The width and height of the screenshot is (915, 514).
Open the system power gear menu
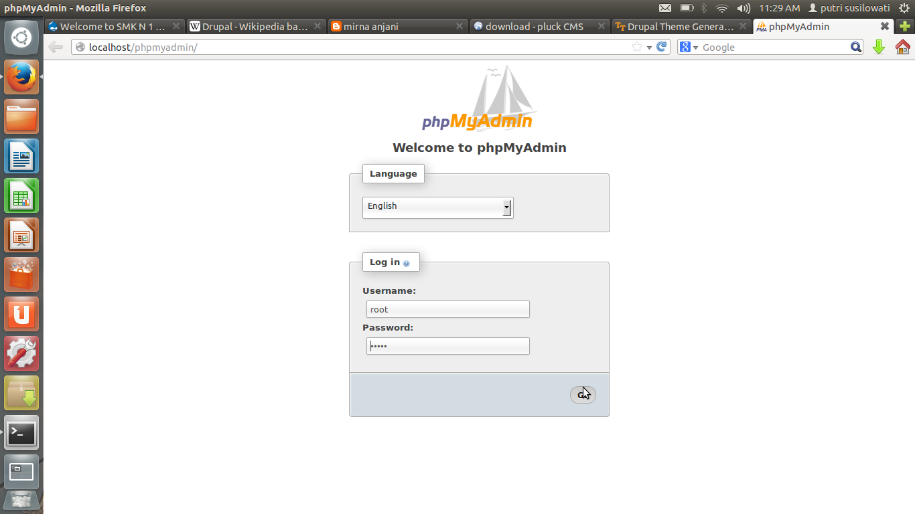(x=904, y=8)
